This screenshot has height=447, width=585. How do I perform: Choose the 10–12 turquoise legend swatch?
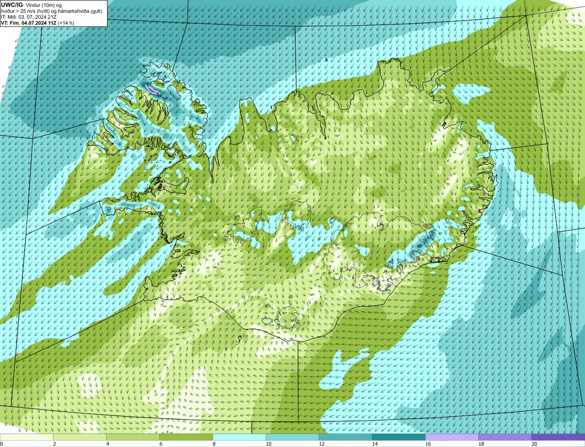tap(293, 437)
